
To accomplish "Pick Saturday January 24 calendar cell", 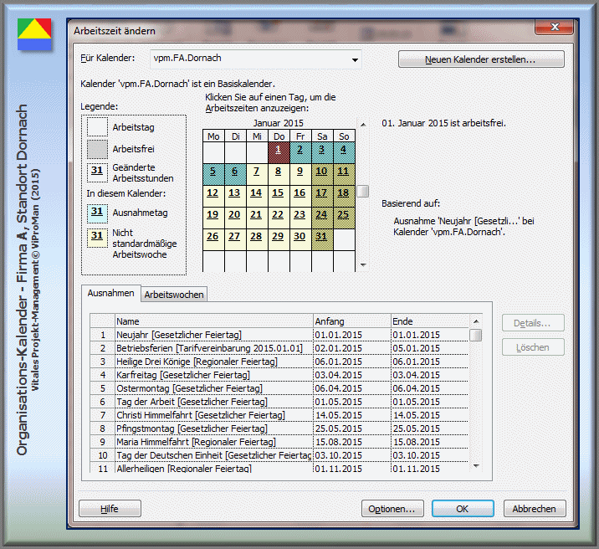I will 322,215.
